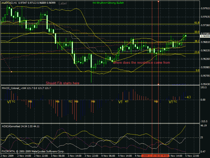Click the '2 Nov 2009' time axis label
Screen dimensions: 210x158
pyautogui.click(x=7, y=156)
